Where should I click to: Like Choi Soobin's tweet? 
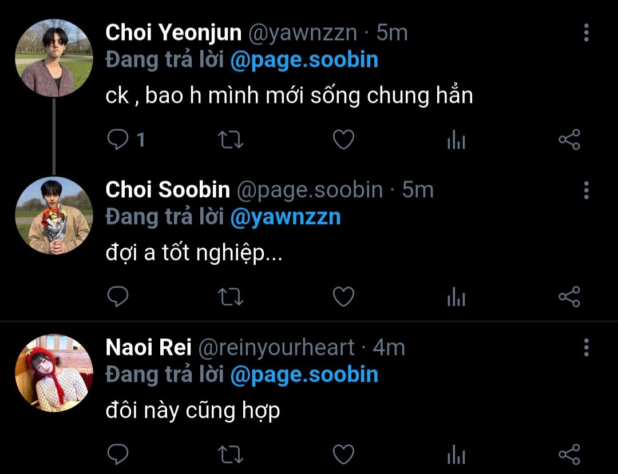(x=343, y=297)
